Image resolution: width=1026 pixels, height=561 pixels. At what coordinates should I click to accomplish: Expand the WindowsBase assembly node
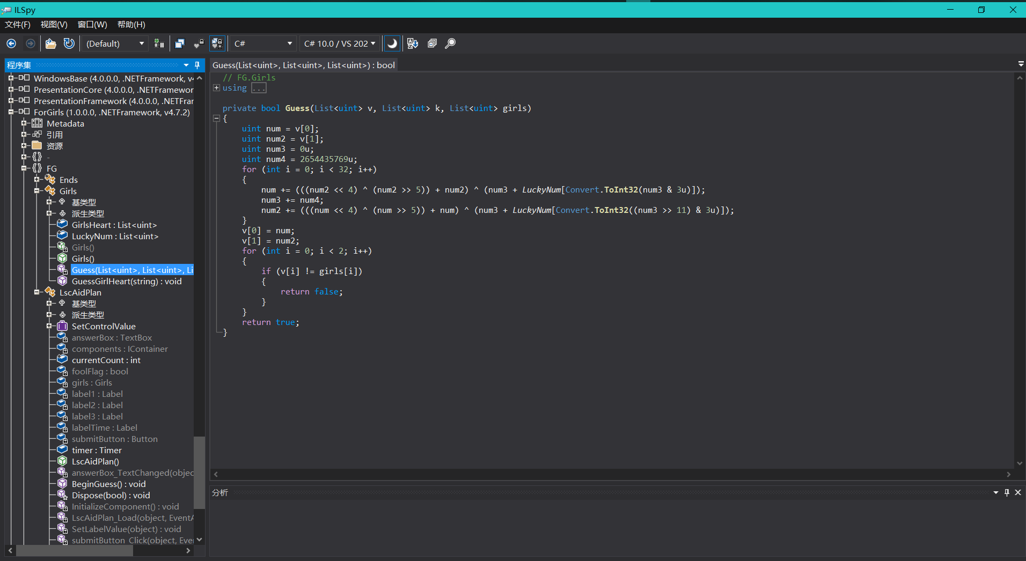[11, 78]
